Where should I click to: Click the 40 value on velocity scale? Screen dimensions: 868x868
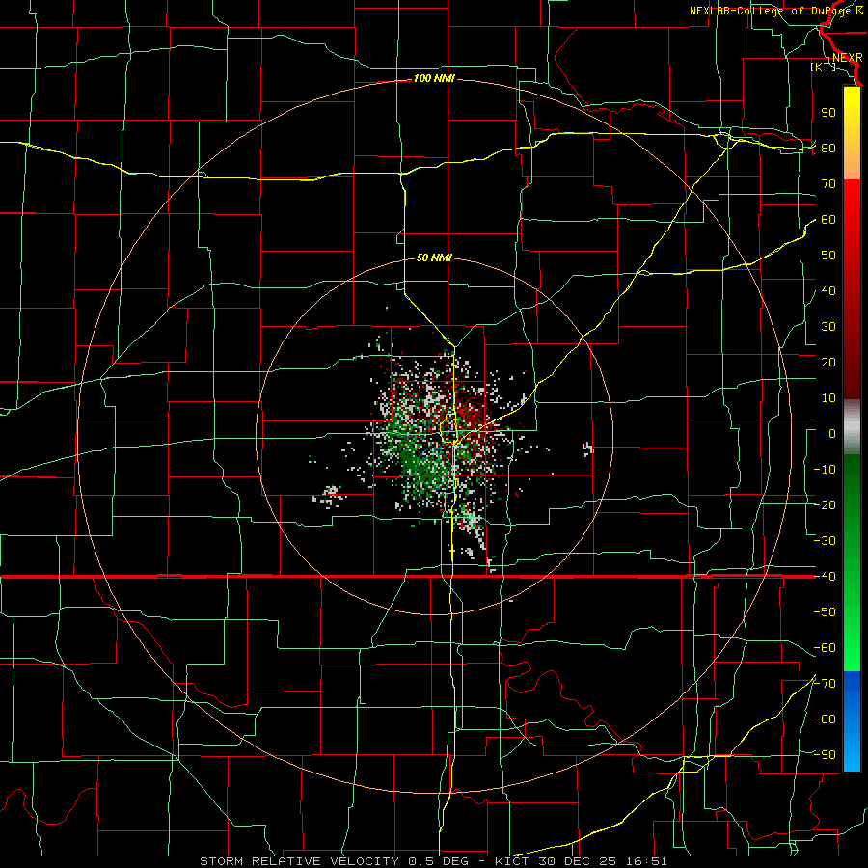(828, 291)
